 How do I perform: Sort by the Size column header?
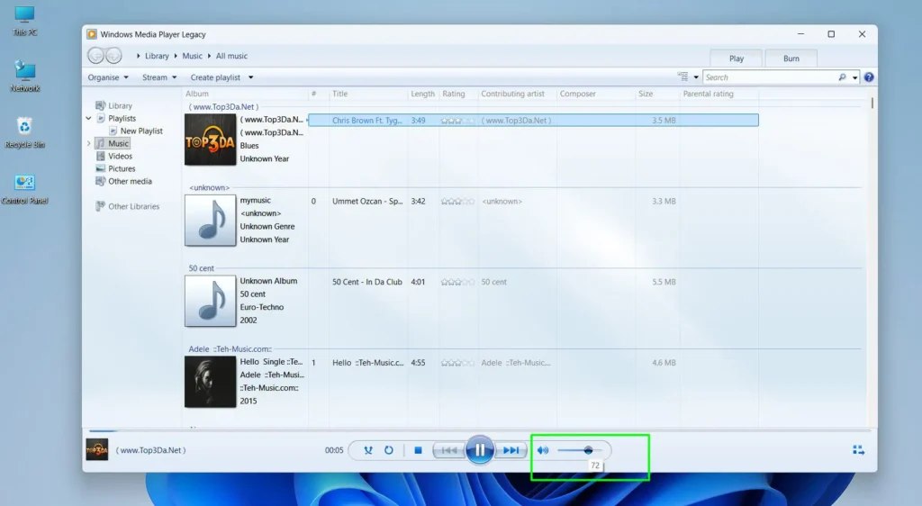tap(646, 94)
